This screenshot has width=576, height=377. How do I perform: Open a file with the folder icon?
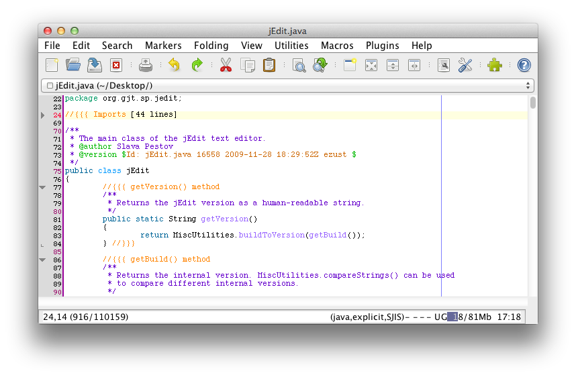[73, 65]
